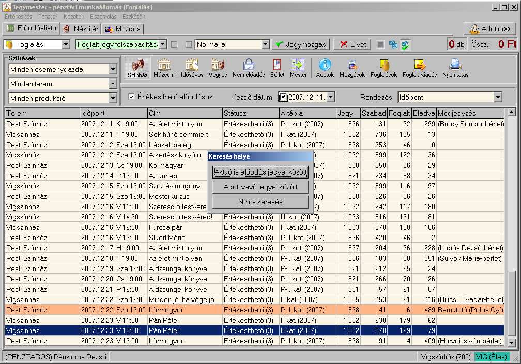
Task: Select the Képzelt beteg title cell
Action: click(185, 145)
